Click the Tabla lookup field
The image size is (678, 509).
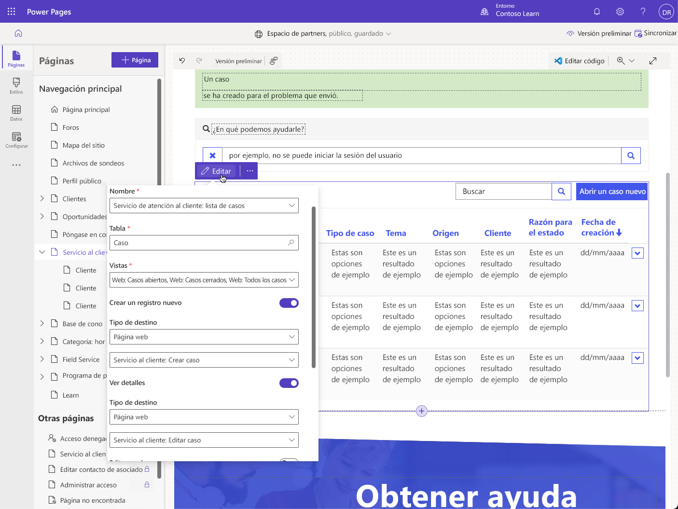click(x=204, y=243)
